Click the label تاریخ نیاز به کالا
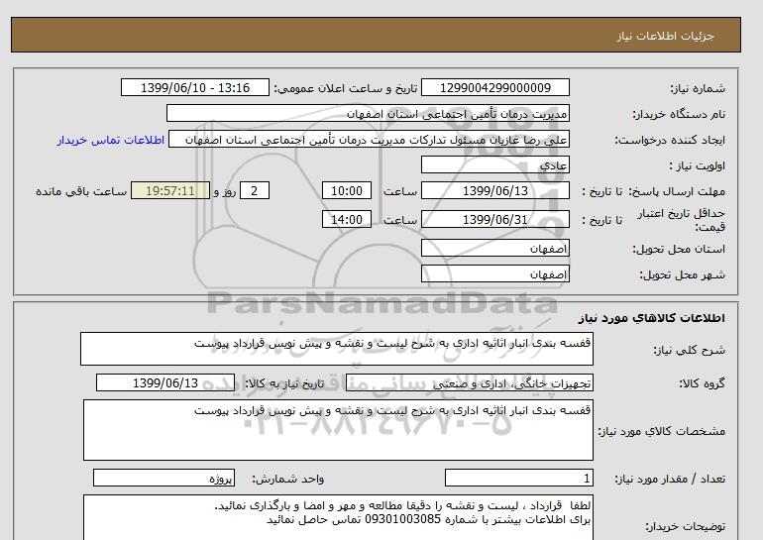The image size is (763, 540). (284, 383)
